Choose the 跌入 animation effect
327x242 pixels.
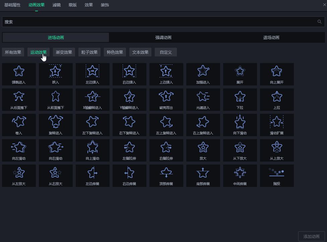point(56,74)
